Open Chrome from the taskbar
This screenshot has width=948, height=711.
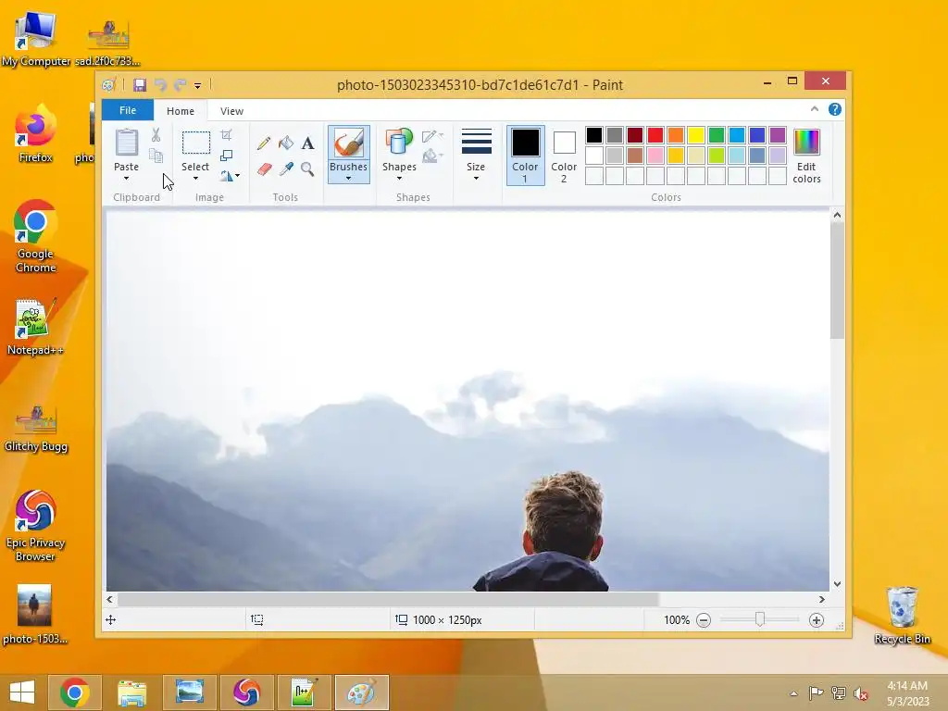pyautogui.click(x=74, y=692)
